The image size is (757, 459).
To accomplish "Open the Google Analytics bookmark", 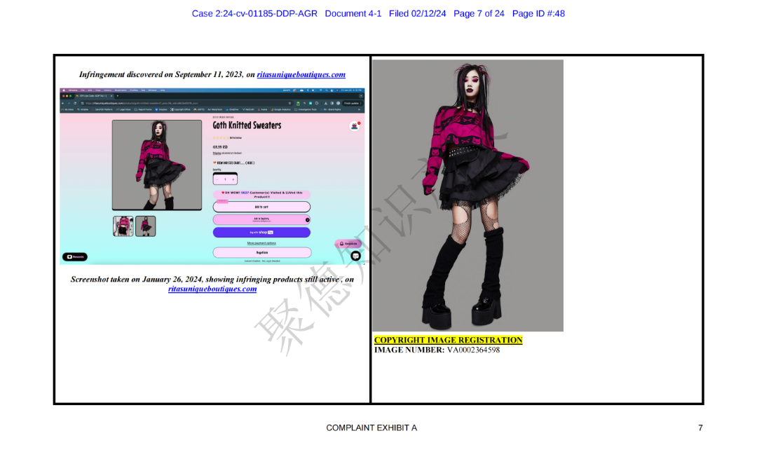I will [280, 109].
